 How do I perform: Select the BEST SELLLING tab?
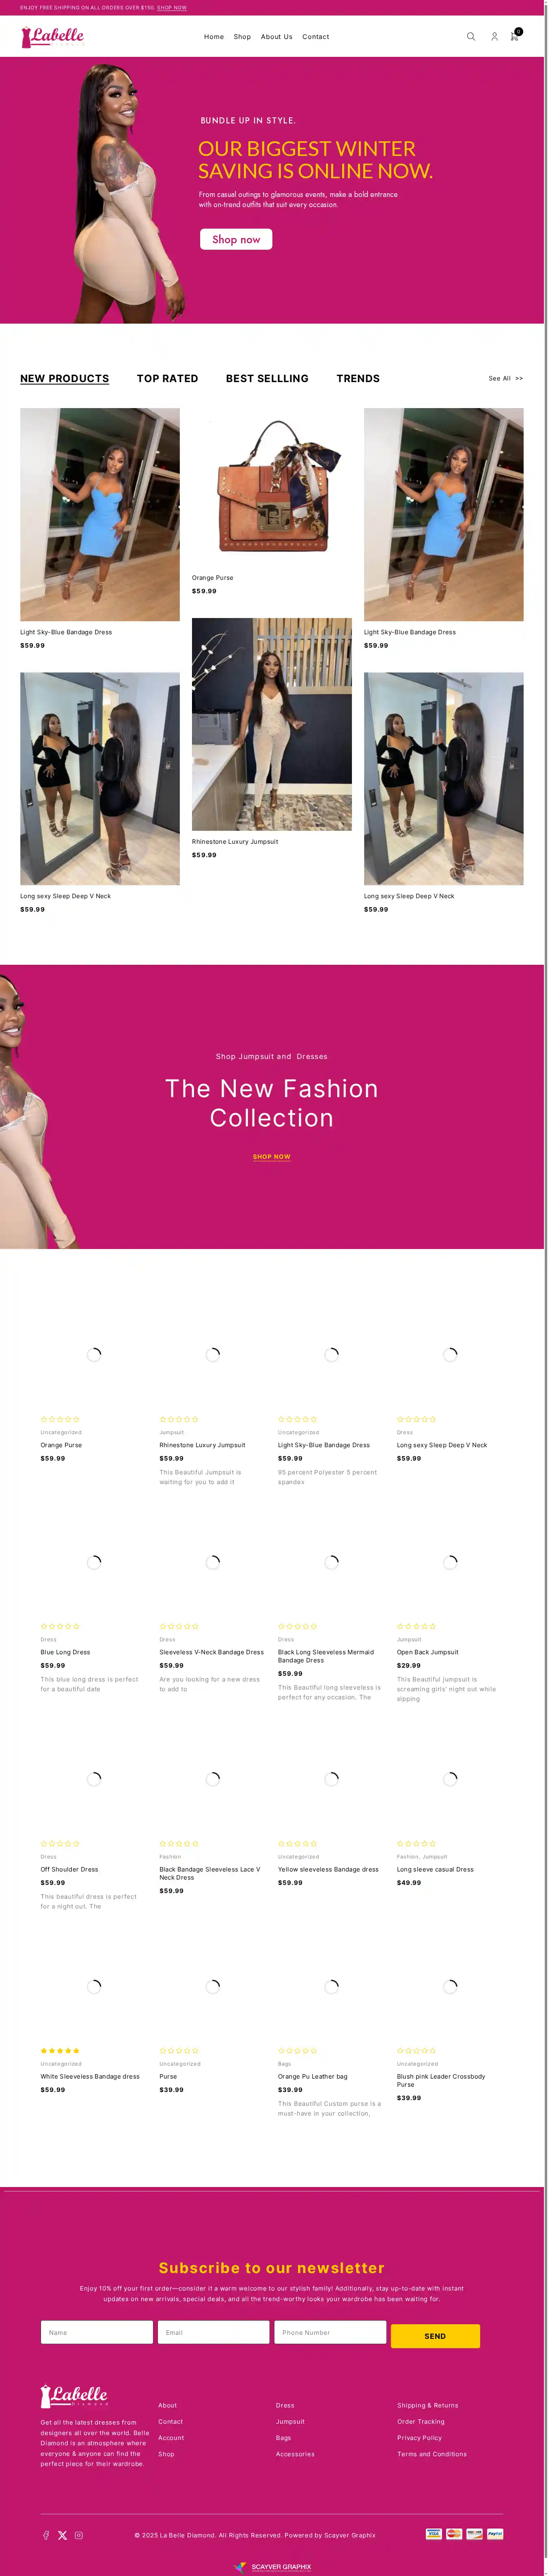[267, 379]
